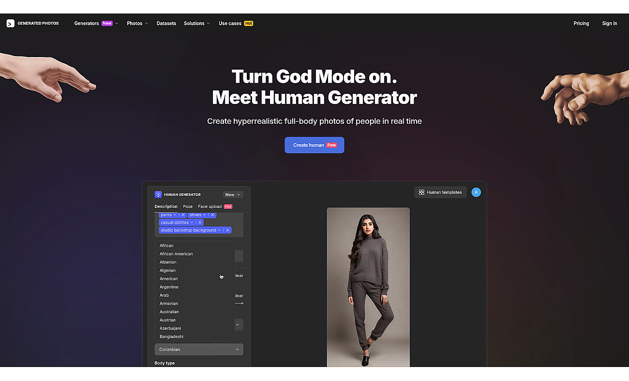This screenshot has height=381, width=629.
Task: Click the 'Body type' label
Action: tap(165, 363)
